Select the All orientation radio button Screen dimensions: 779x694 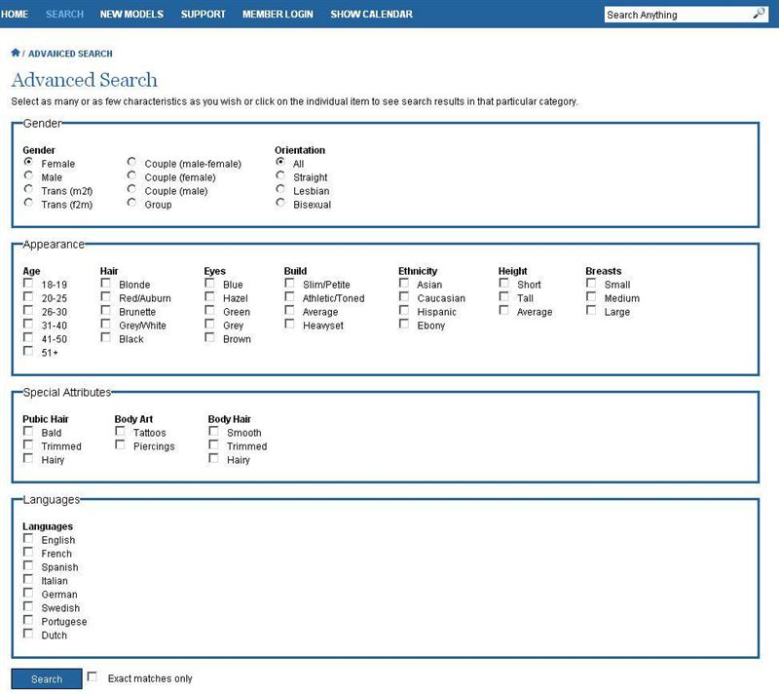tap(280, 162)
